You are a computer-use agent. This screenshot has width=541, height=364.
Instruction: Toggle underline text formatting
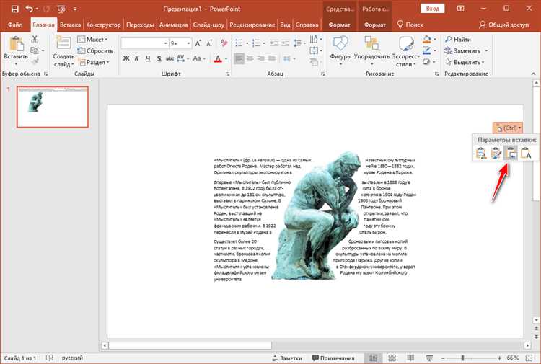tap(149, 58)
